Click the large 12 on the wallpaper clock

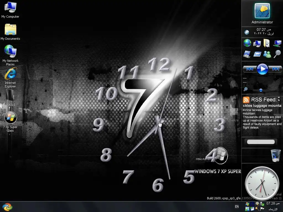(159, 64)
